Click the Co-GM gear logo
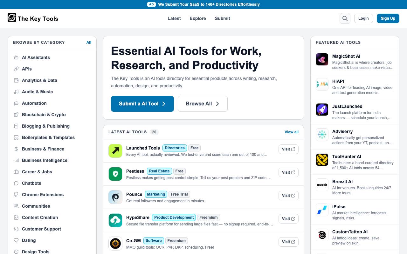This screenshot has width=407, height=254. tap(115, 244)
